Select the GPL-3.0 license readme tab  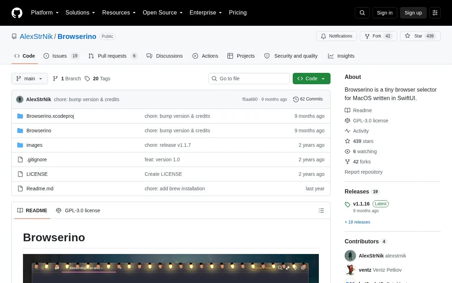(78, 210)
